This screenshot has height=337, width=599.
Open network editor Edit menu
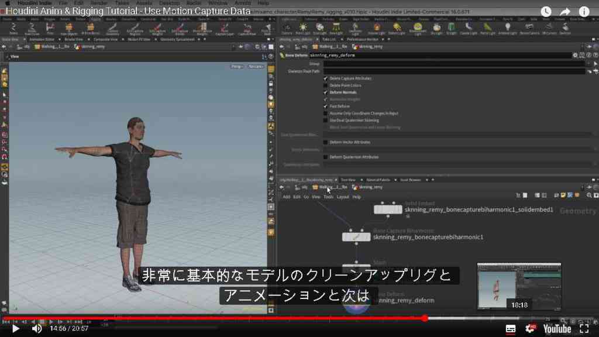click(x=297, y=197)
